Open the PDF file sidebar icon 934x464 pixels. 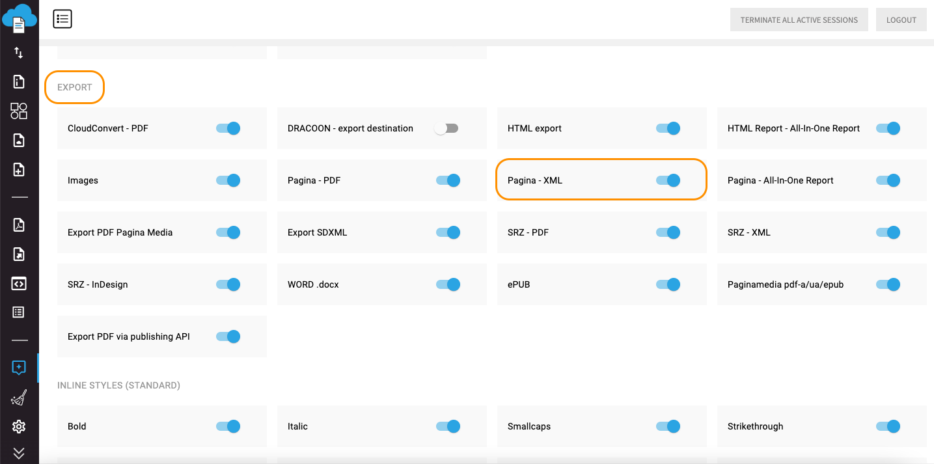click(x=19, y=225)
